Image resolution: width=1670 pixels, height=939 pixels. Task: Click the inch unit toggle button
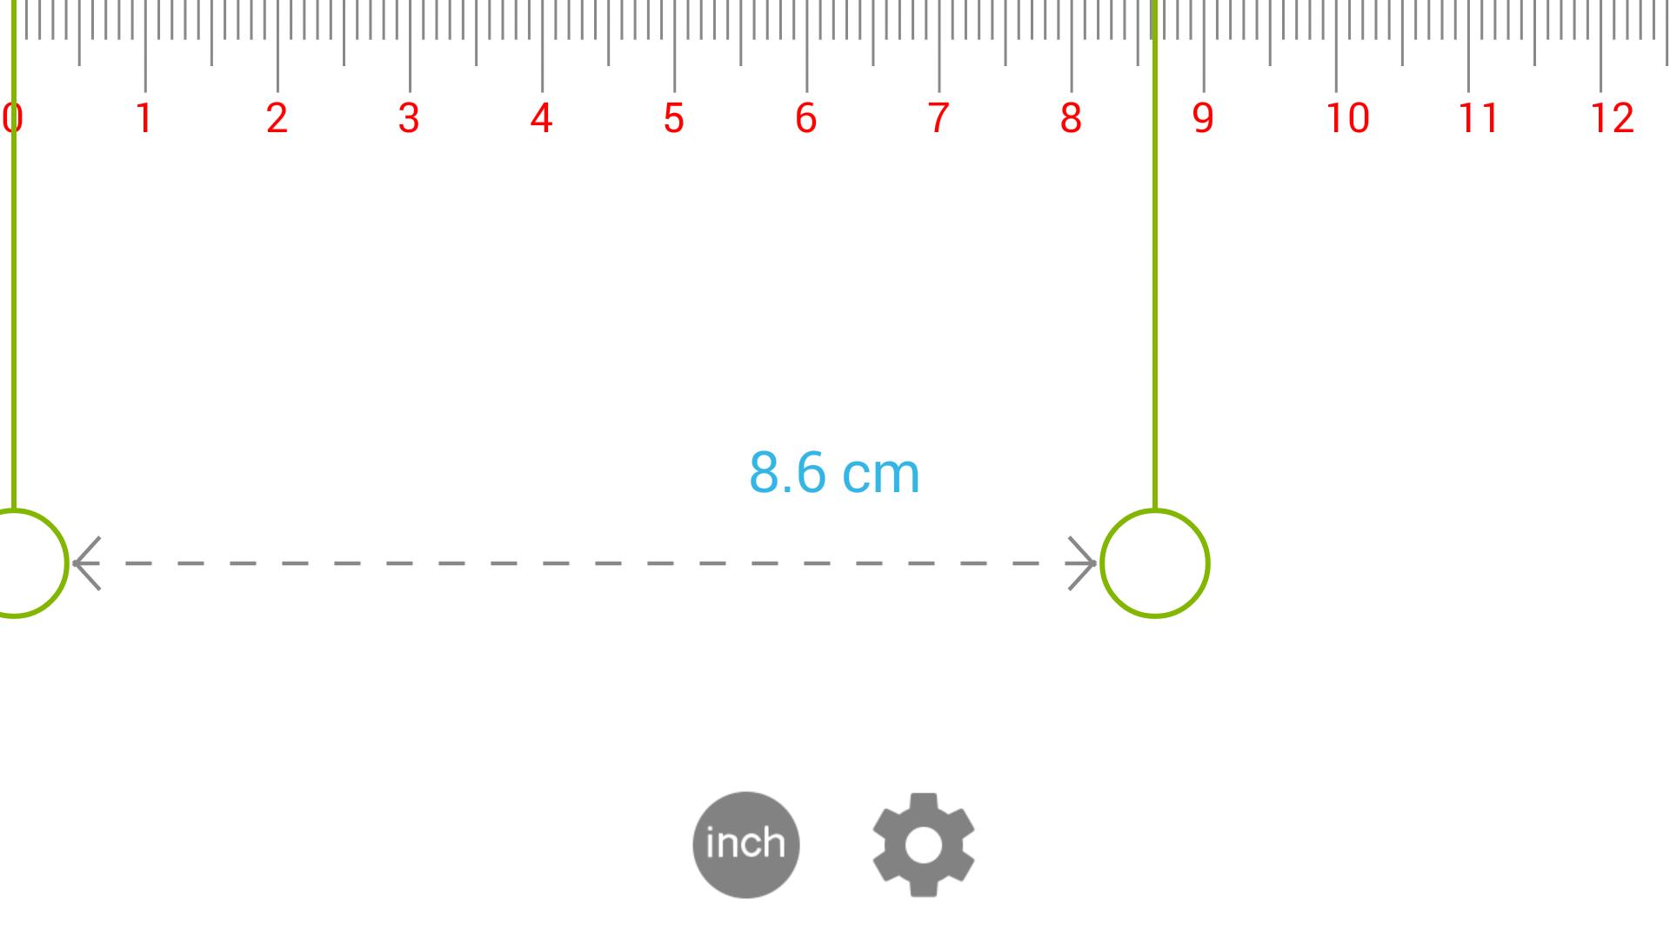(745, 844)
